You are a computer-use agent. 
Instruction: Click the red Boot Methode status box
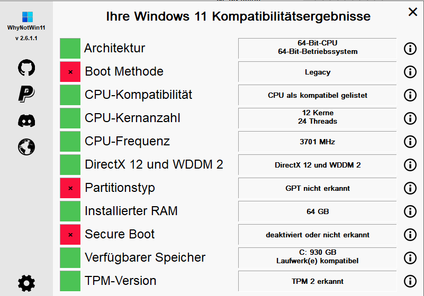point(70,72)
